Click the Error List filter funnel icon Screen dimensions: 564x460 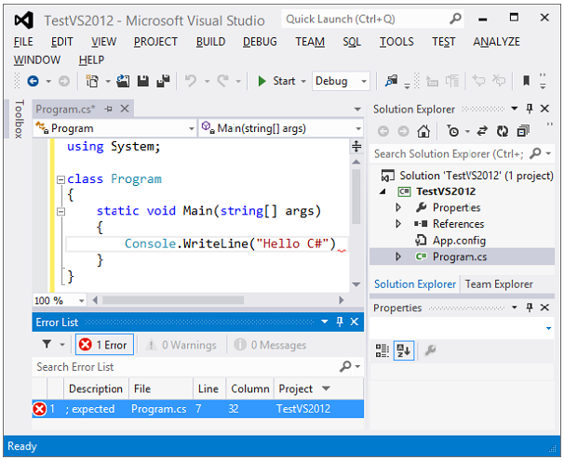(x=47, y=345)
